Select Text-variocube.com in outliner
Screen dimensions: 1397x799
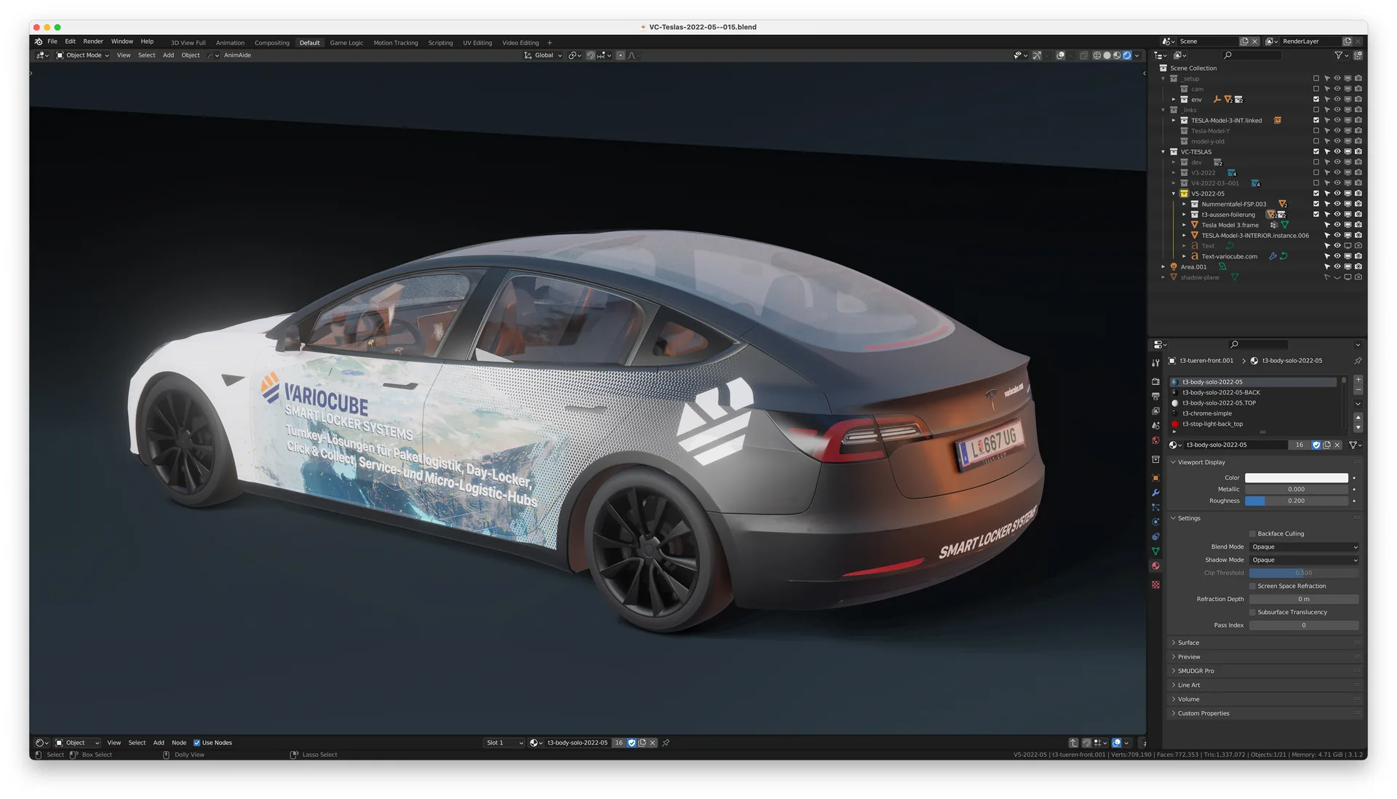click(1229, 256)
